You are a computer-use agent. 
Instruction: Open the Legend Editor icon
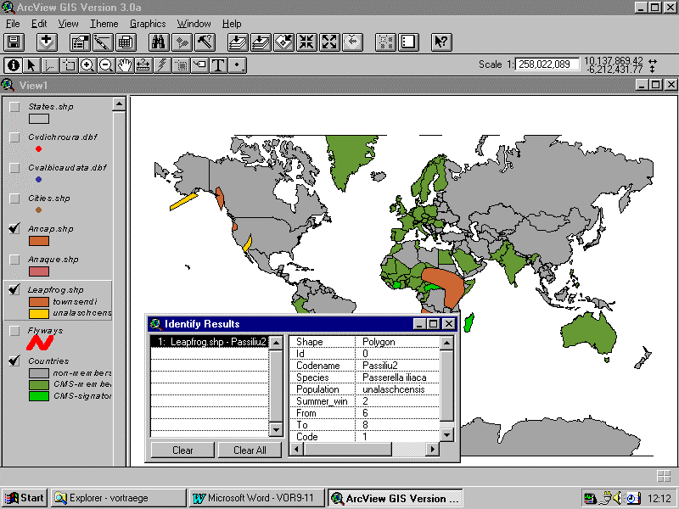tap(103, 42)
